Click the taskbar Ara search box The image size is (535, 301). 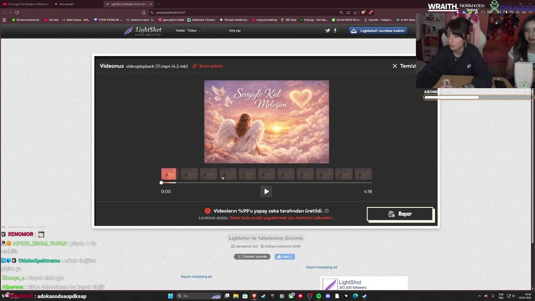coord(199,296)
